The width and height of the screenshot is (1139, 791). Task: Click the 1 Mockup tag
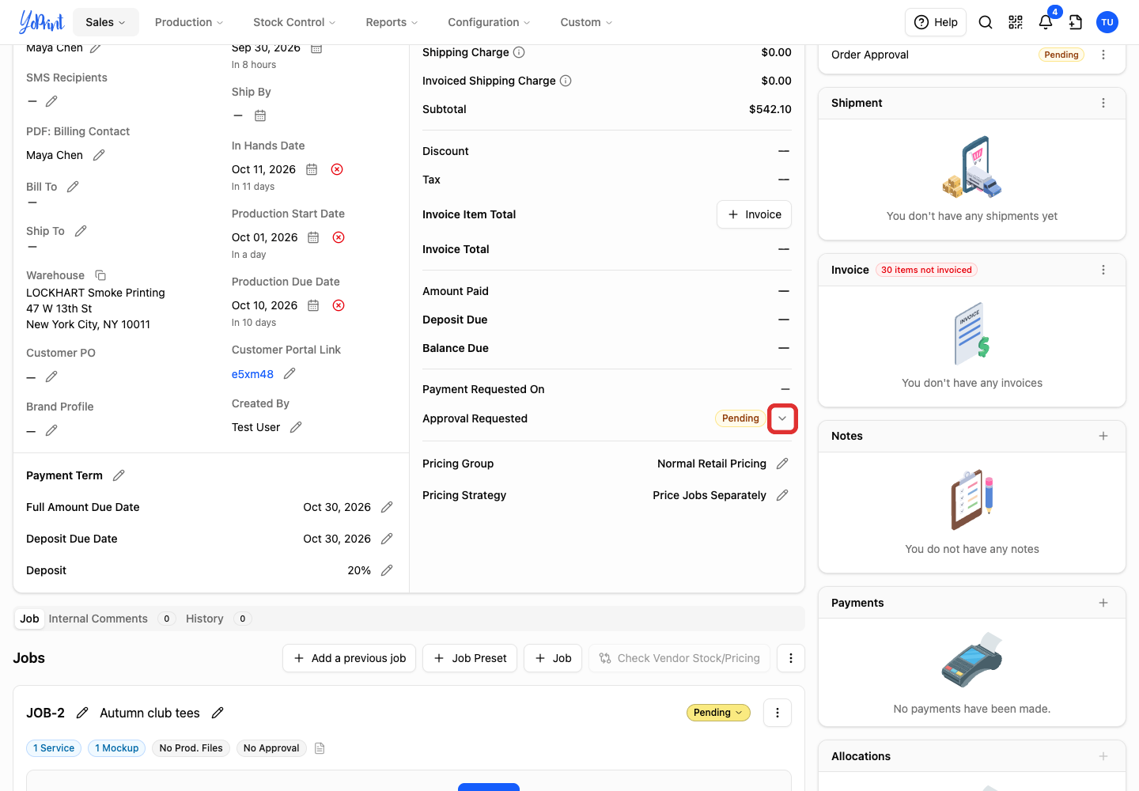coord(116,748)
